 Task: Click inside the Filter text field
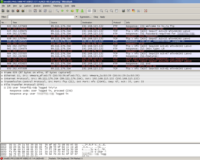41,17
